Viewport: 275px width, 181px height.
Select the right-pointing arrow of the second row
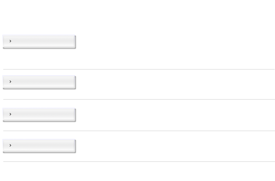pos(10,81)
